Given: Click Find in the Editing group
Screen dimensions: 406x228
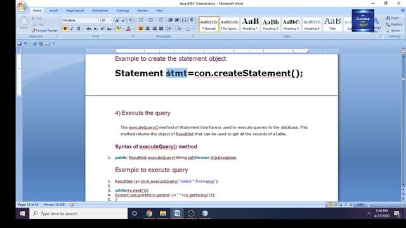Looking at the screenshot, I should [x=393, y=18].
